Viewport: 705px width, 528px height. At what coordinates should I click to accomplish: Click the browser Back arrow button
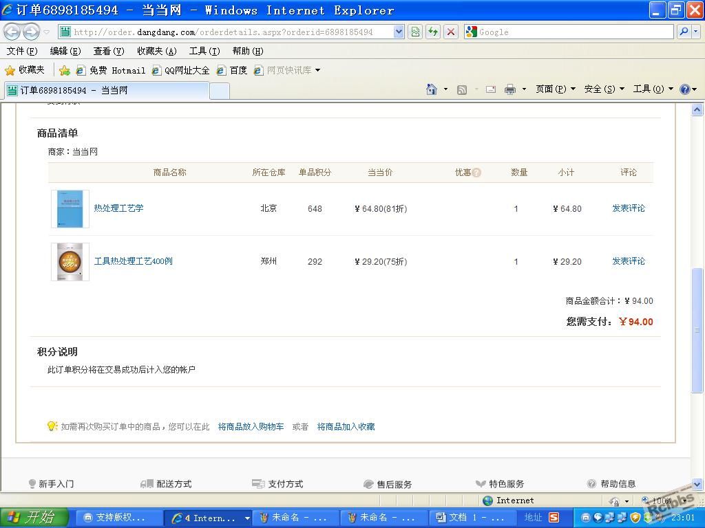point(12,32)
